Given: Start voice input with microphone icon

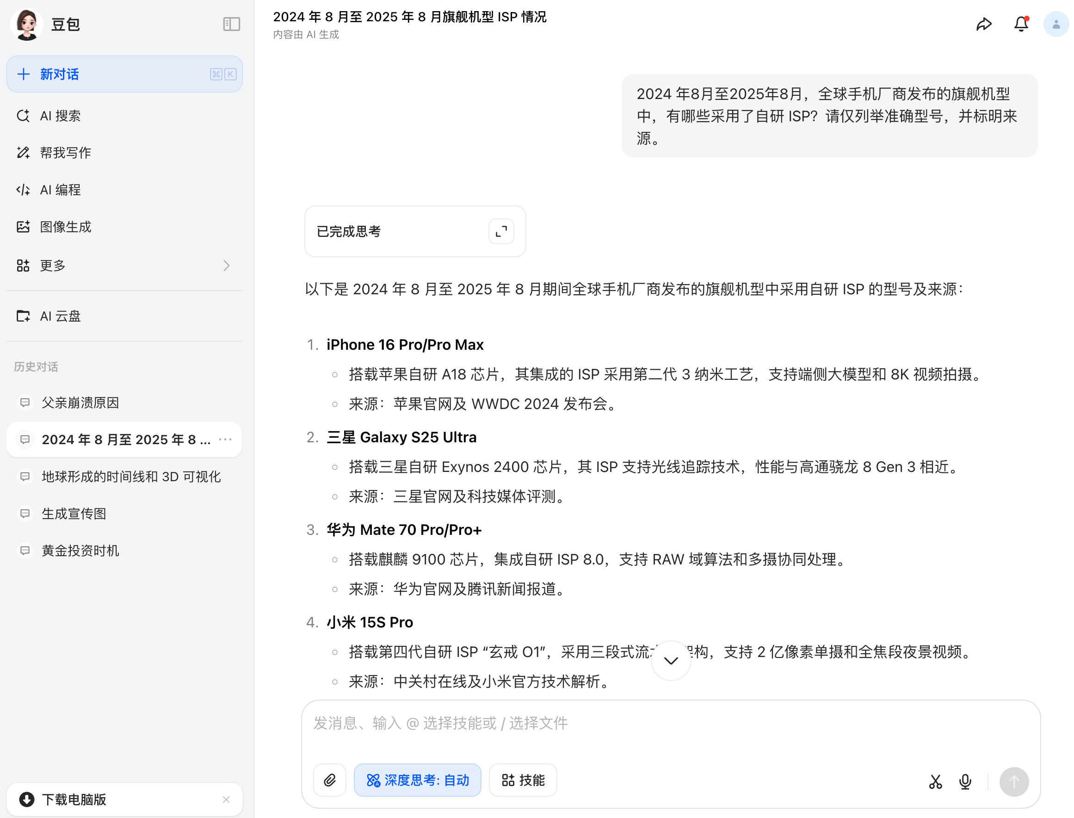Looking at the screenshot, I should point(965,781).
